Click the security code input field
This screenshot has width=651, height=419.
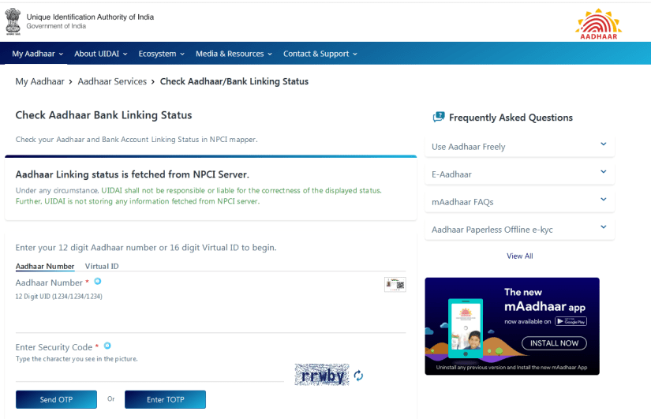click(149, 374)
